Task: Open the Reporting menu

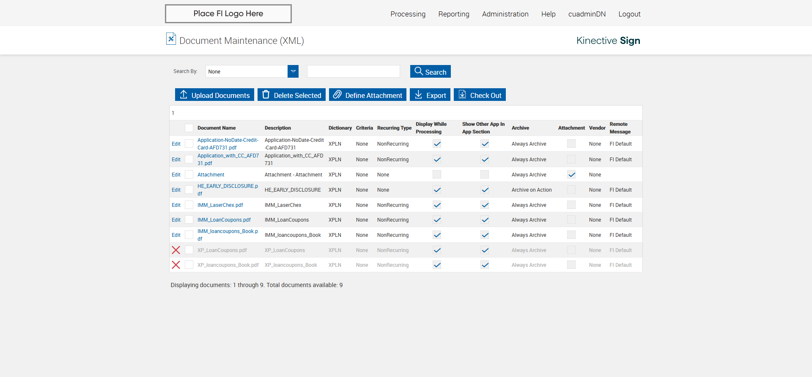Action: (453, 14)
